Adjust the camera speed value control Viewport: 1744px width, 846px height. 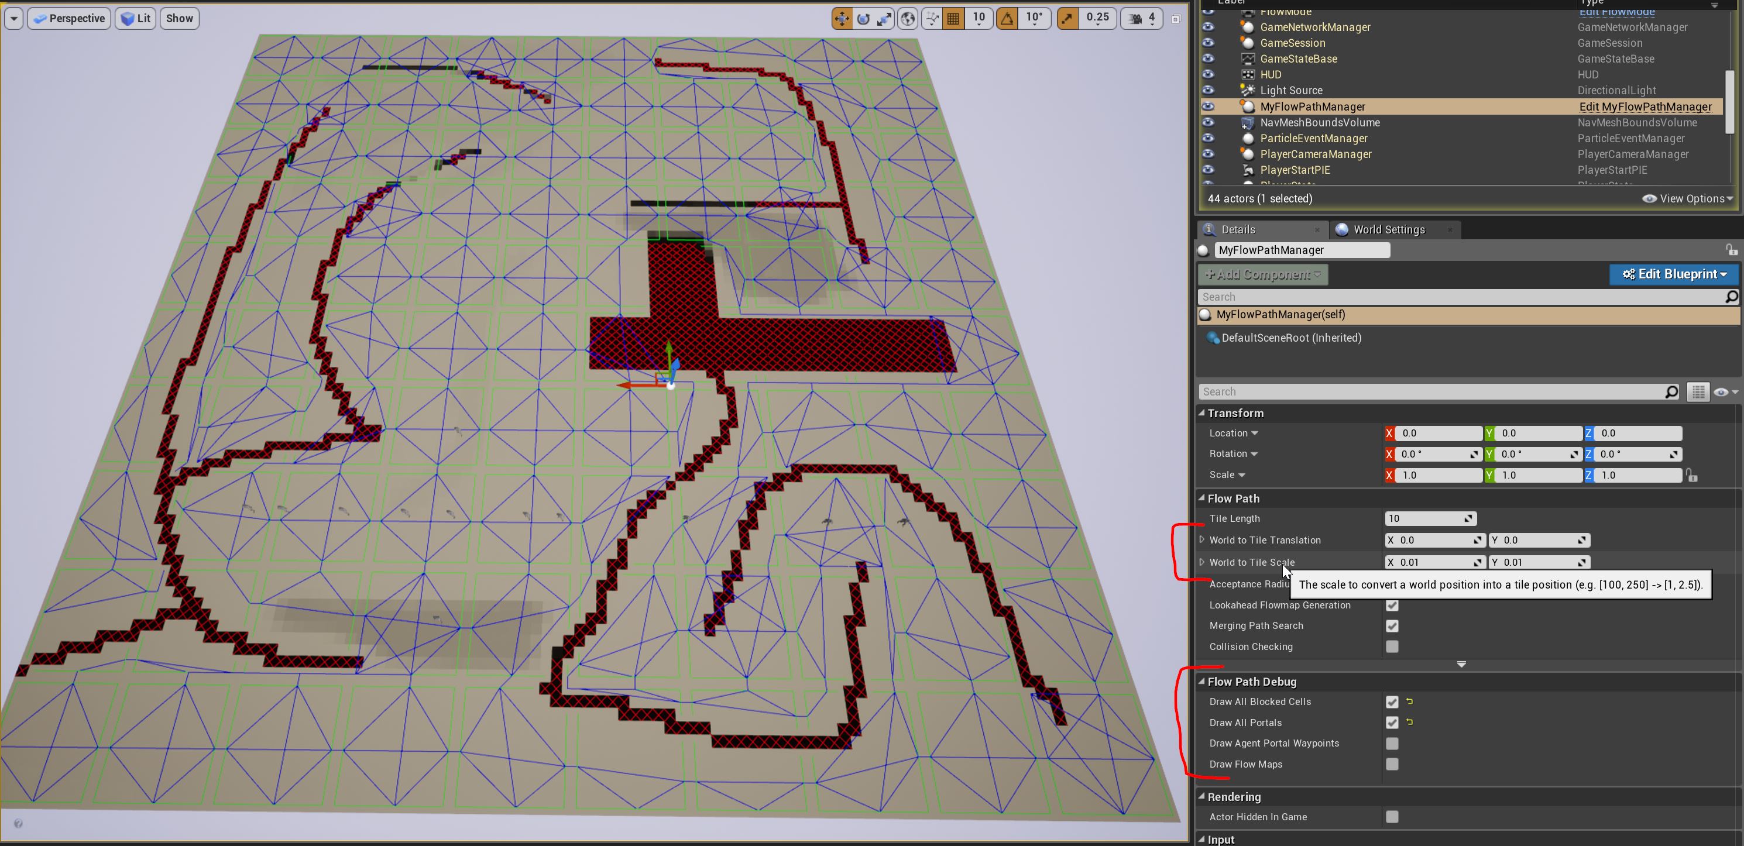tap(1142, 18)
